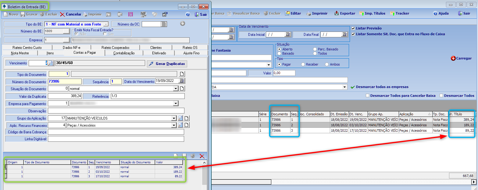Switch to the Contabilização tab
478x190 pixels.
pos(124,53)
